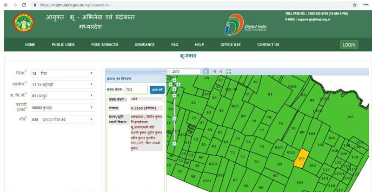Reload the page with the browser refresh icon

point(24,5)
